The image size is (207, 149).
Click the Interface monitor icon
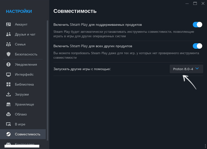pos(8,74)
